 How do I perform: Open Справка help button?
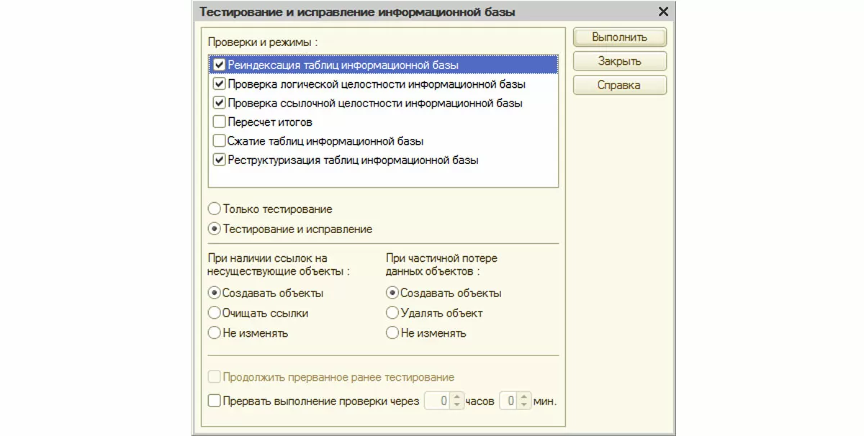point(619,85)
